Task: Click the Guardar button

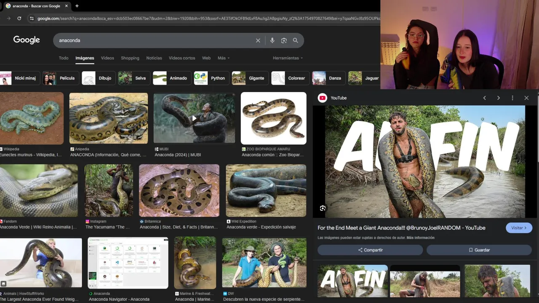Action: point(479,250)
